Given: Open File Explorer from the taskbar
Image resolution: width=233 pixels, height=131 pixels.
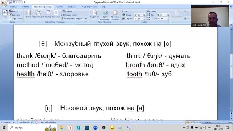Looking at the screenshot, I should 62,128.
